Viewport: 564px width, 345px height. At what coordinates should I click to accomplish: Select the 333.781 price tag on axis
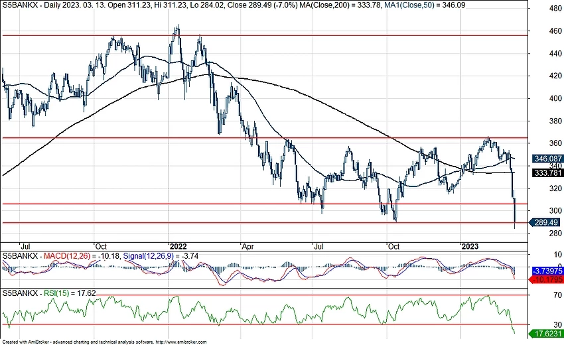click(547, 173)
